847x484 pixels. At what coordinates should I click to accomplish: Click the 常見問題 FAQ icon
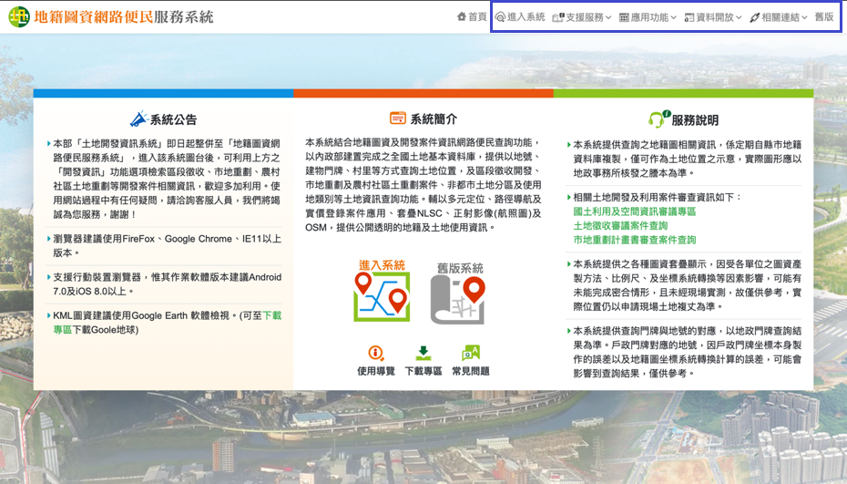pyautogui.click(x=470, y=353)
